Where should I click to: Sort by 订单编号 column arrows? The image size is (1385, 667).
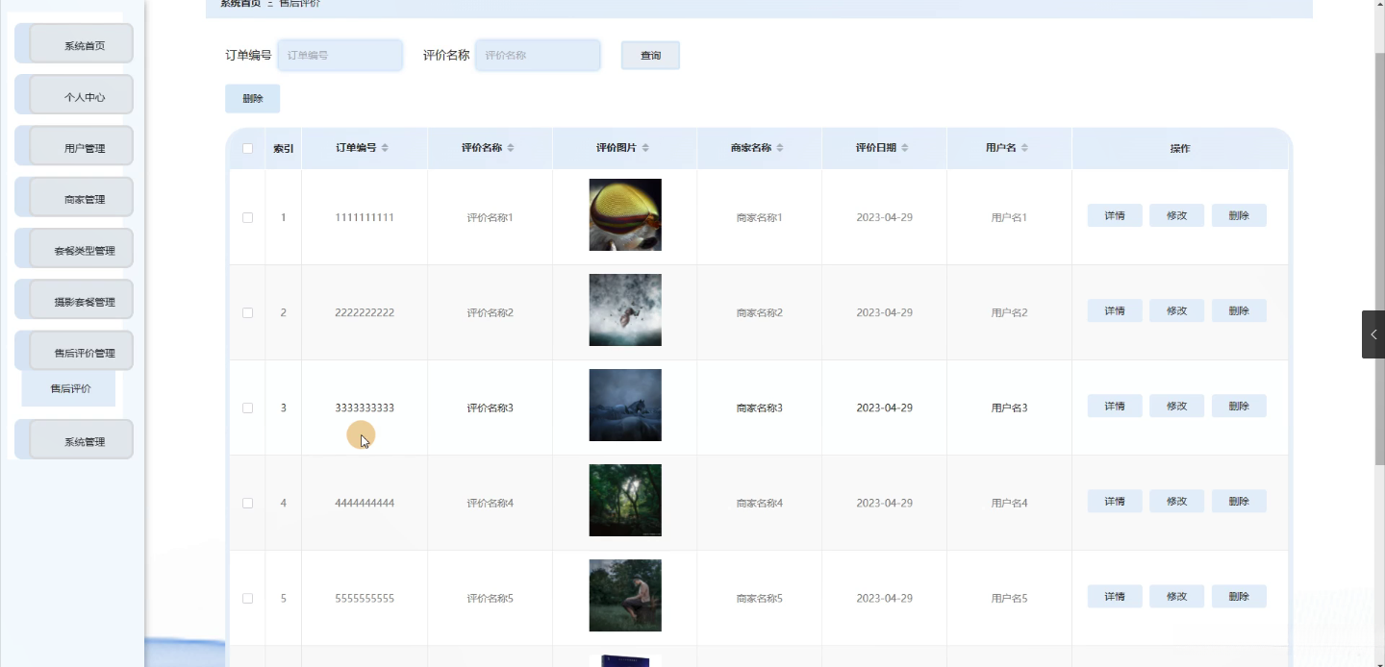click(x=385, y=148)
